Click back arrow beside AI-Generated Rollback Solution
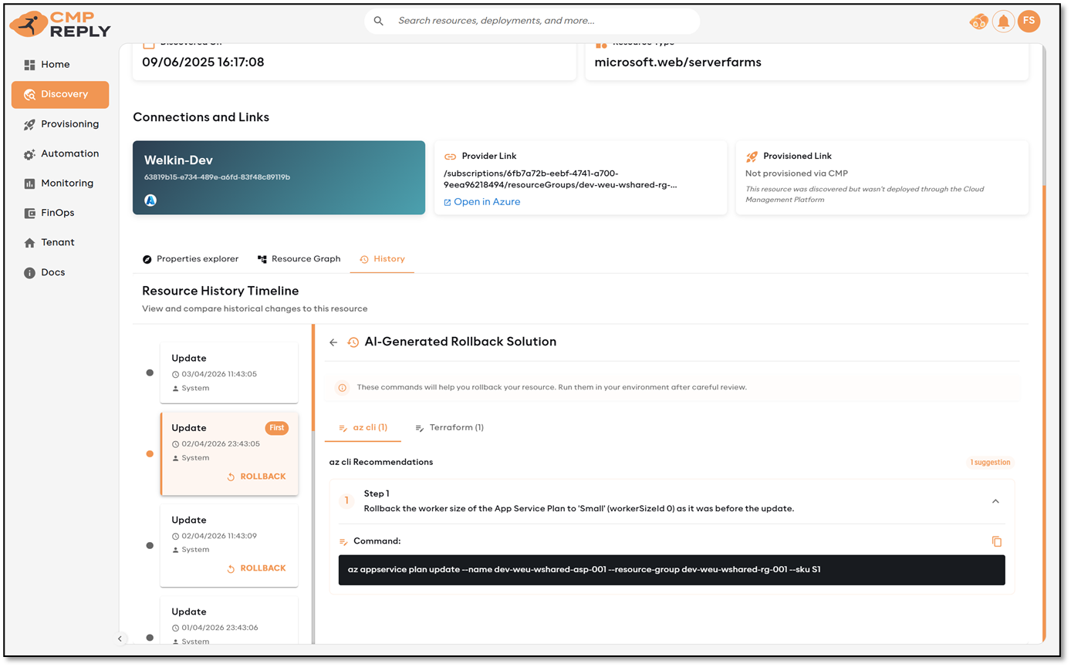 pos(333,342)
